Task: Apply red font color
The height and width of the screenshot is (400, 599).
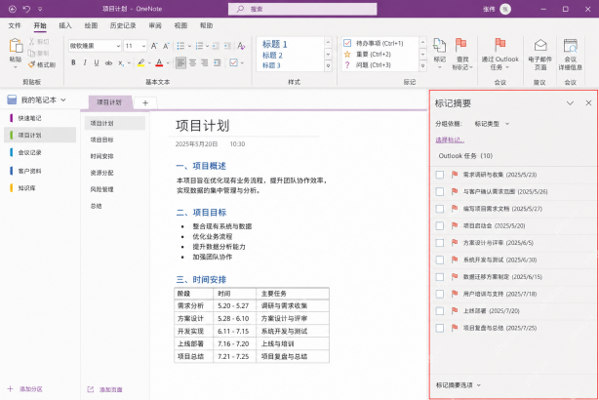Action: pos(159,62)
